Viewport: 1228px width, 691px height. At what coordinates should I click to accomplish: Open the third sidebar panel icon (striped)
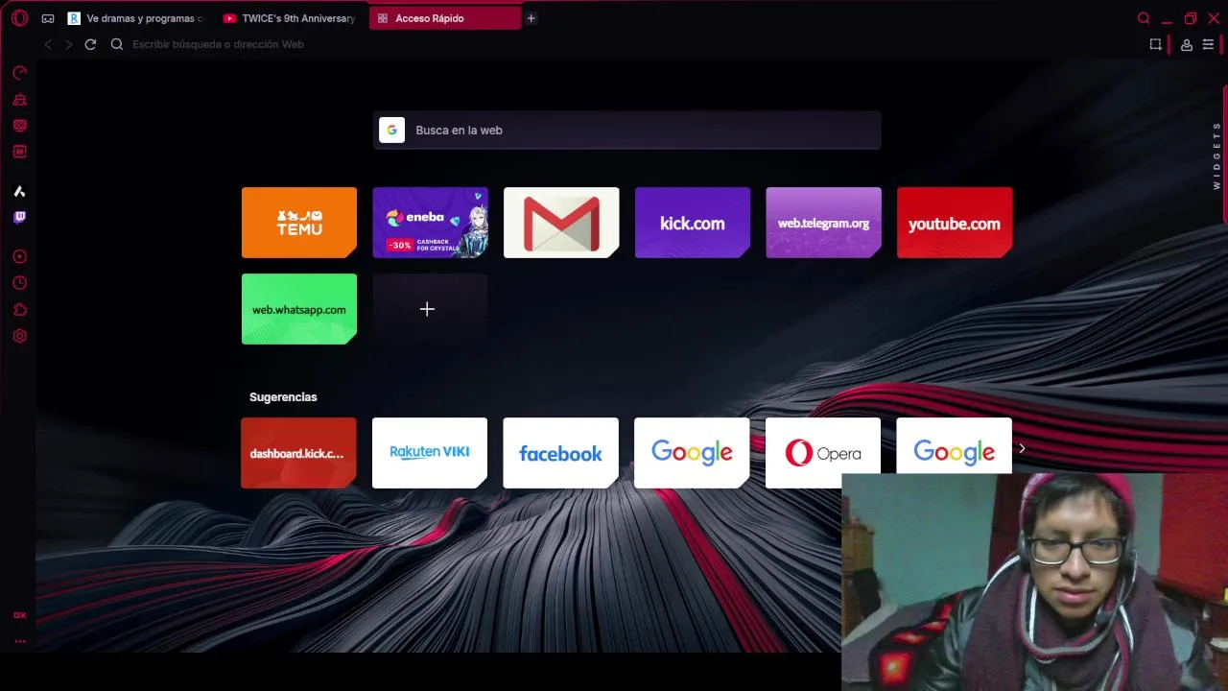click(19, 125)
